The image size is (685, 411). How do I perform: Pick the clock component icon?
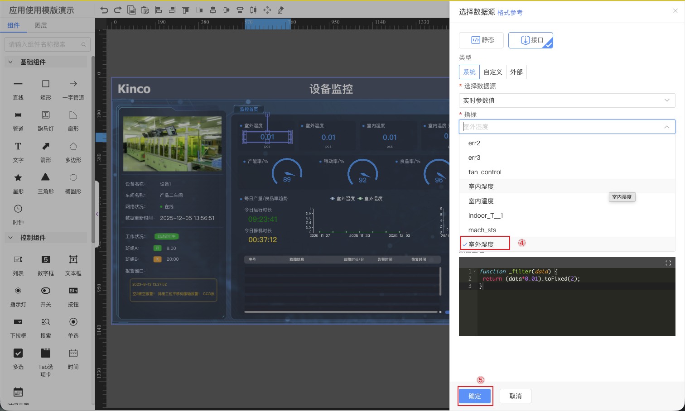[18, 209]
